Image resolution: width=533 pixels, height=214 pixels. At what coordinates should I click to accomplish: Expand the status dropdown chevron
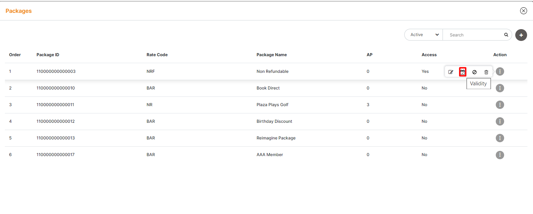coord(437,35)
